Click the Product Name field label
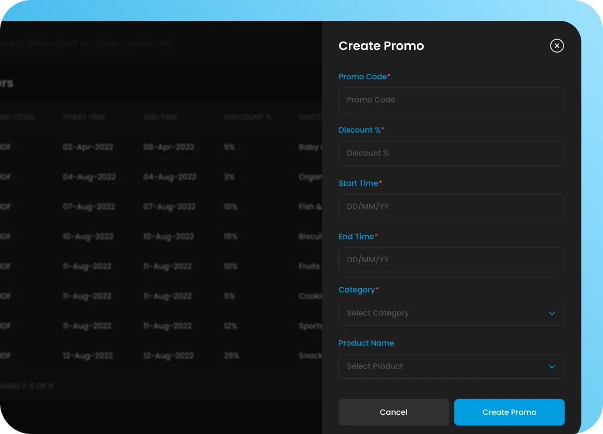603x434 pixels. pos(366,343)
